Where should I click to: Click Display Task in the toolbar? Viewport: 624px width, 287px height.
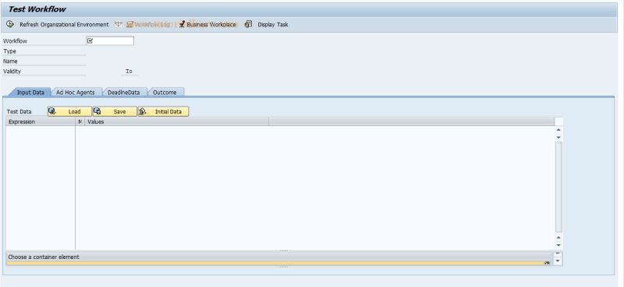click(x=267, y=25)
